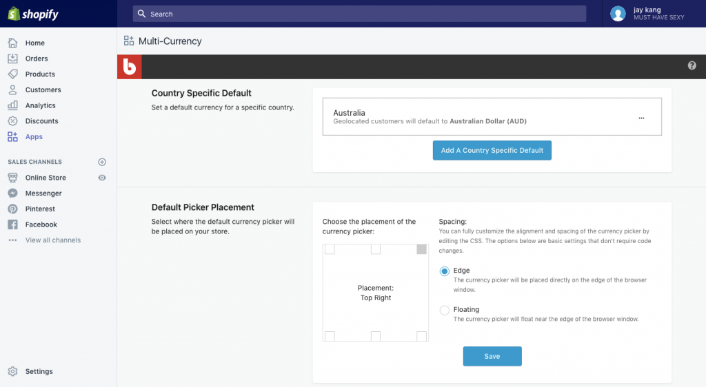Viewport: 706px width, 387px height.
Task: Select the Floating spacing option
Action: 445,311
